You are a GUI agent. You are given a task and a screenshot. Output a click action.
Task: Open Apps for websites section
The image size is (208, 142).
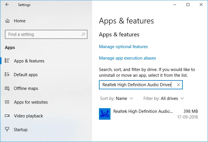(31, 102)
